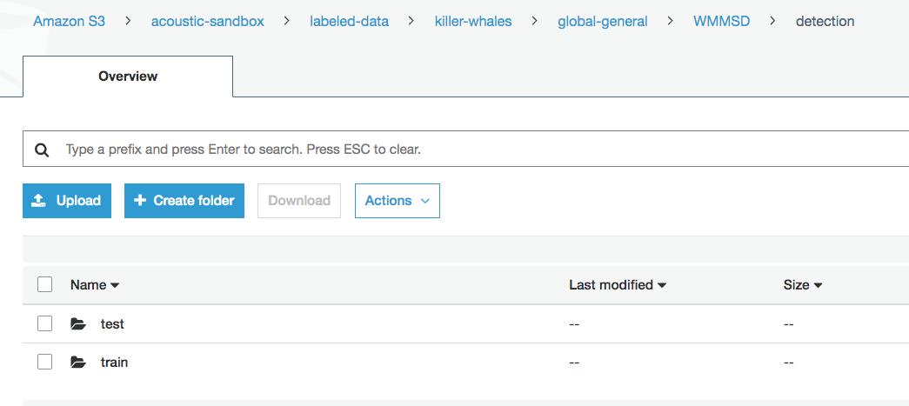Select the Overview tab
Screen dimensions: 909x406
pyautogui.click(x=128, y=77)
